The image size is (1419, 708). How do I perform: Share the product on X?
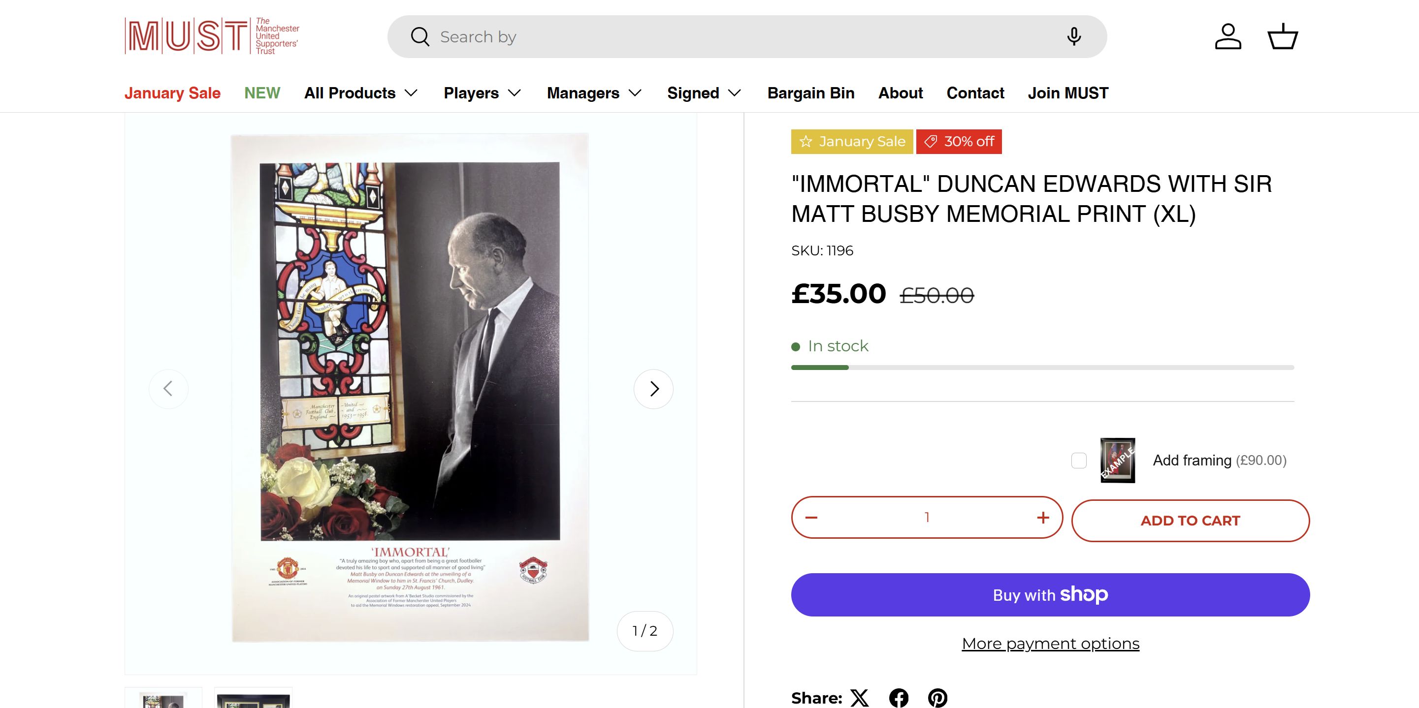tap(859, 698)
